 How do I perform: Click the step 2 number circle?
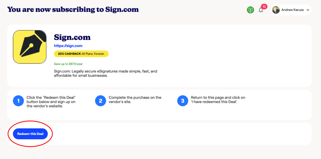101,101
